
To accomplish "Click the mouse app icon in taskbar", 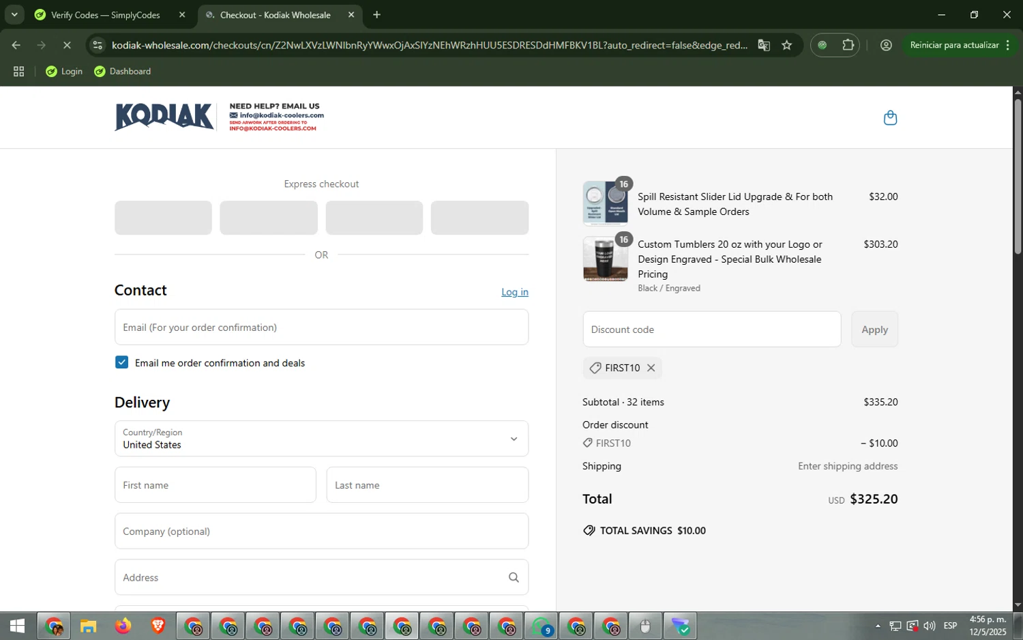I will click(644, 626).
